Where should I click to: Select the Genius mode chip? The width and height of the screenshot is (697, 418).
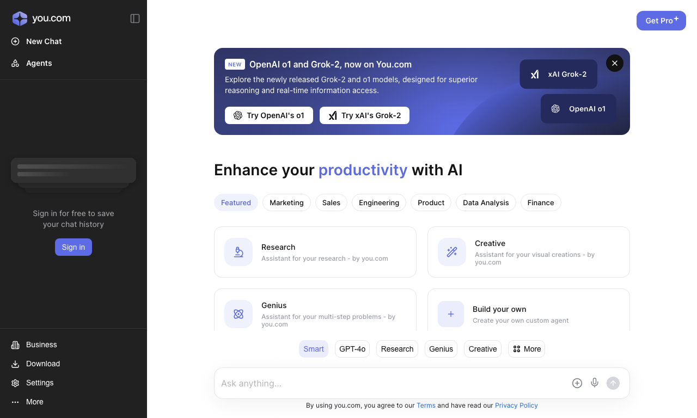point(441,349)
